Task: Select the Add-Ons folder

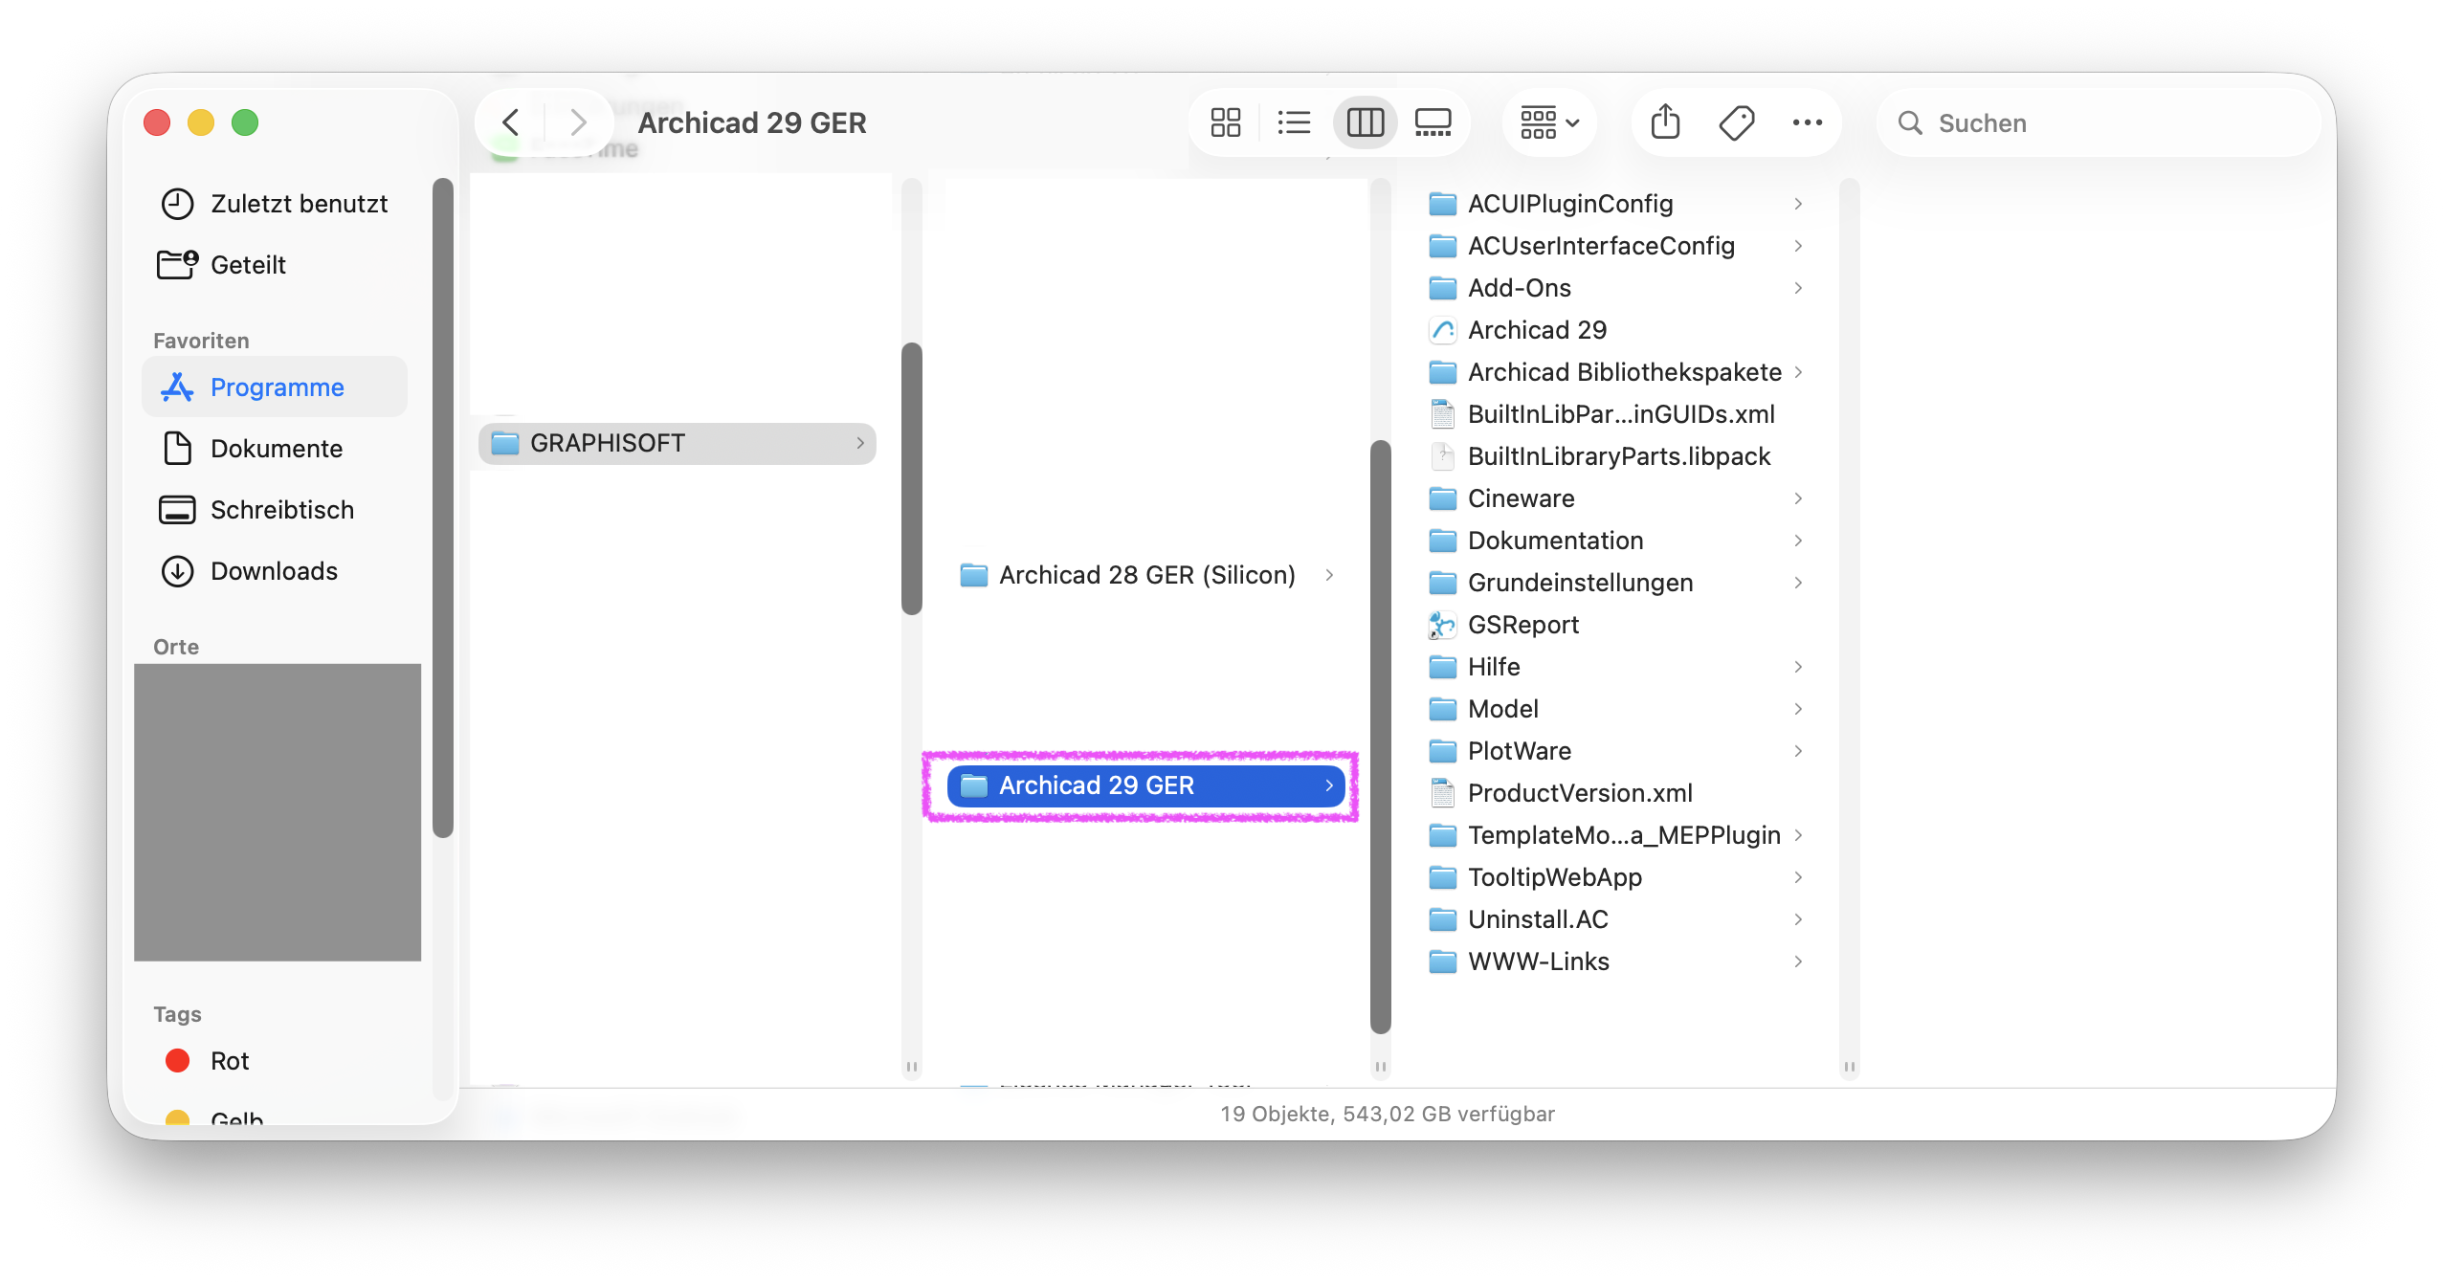Action: [x=1615, y=288]
